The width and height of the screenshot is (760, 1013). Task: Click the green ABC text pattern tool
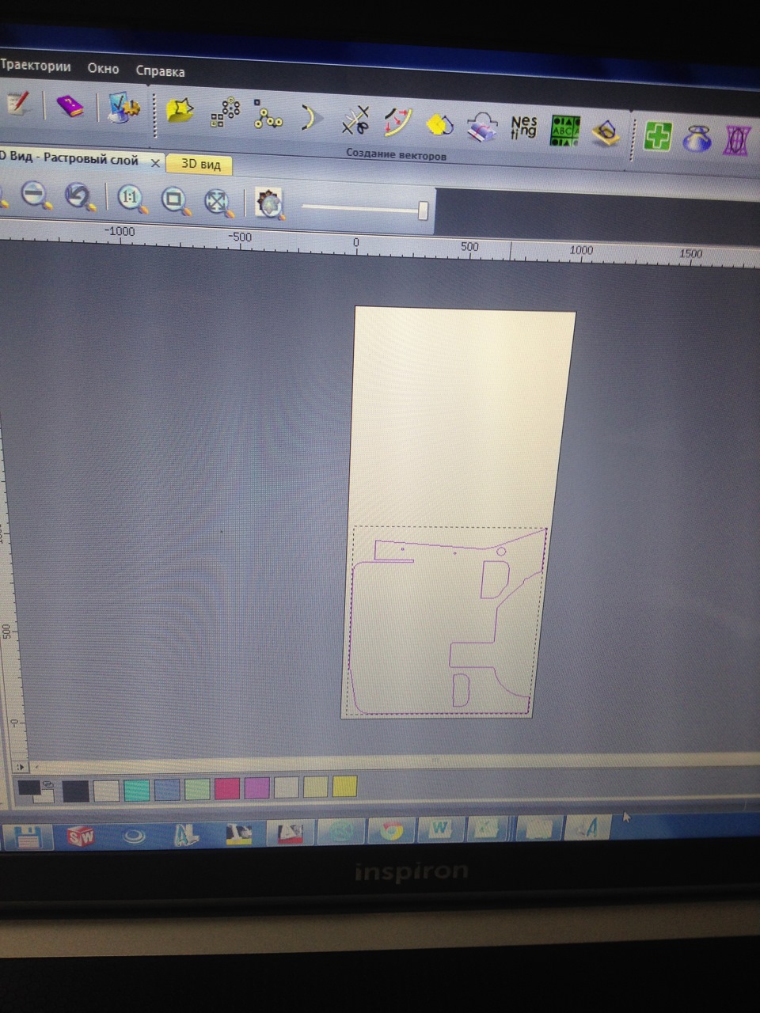565,131
